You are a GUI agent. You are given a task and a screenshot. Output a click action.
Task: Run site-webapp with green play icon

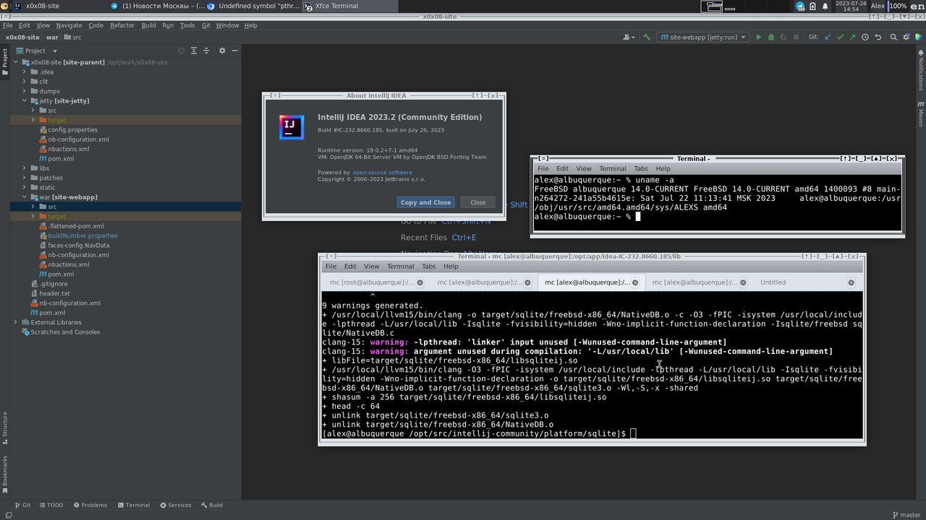coord(758,37)
